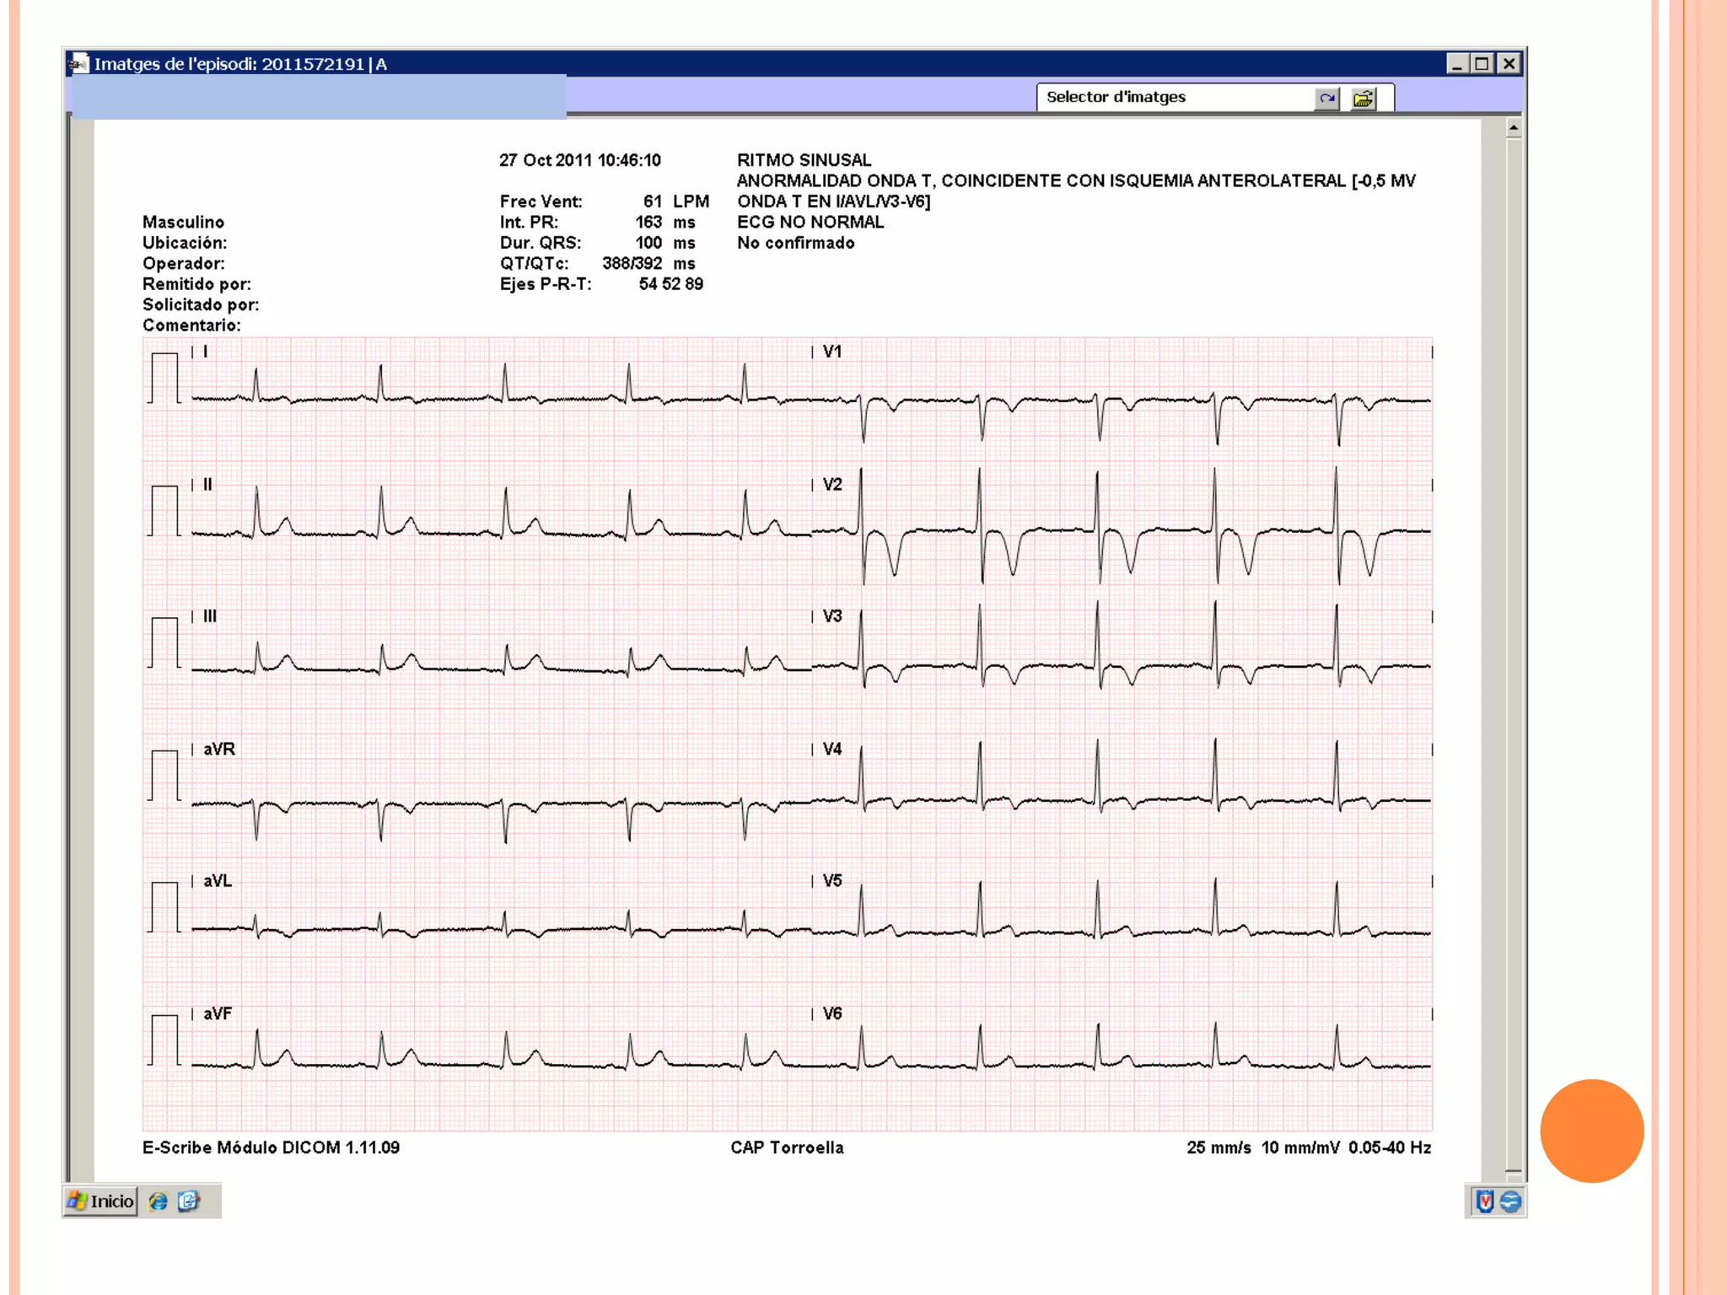Click the date '27 Oct 2011 10:46:10'
The image size is (1727, 1295).
[580, 160]
